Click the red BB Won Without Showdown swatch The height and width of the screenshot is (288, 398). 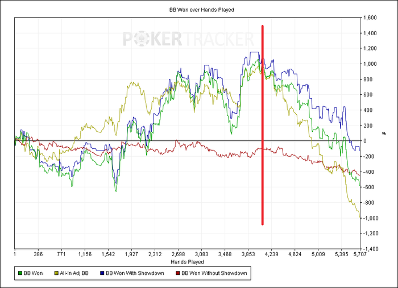point(178,273)
